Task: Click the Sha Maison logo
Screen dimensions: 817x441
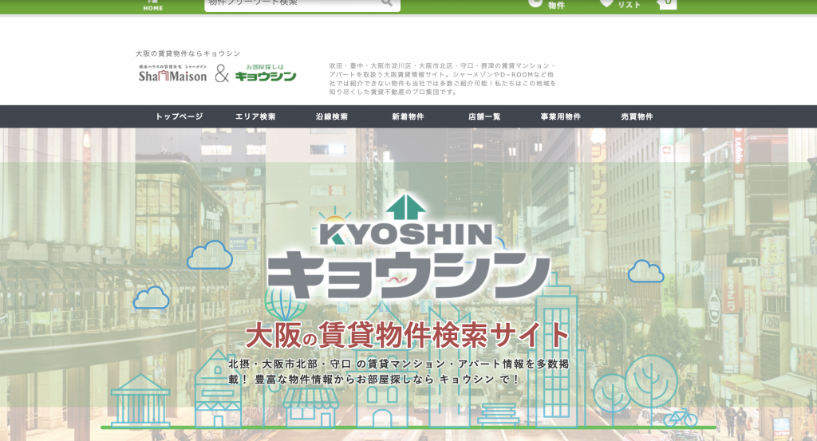Action: click(172, 75)
